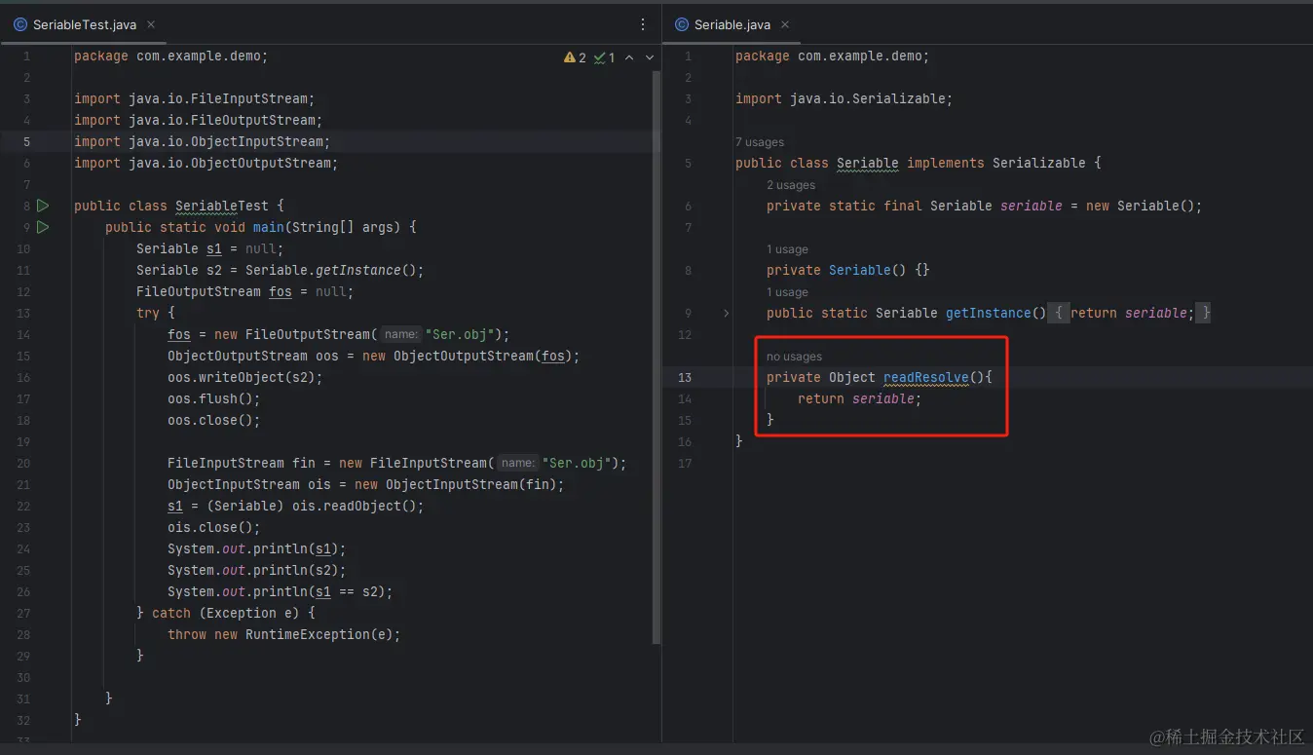The height and width of the screenshot is (755, 1313).
Task: Click the class icon on Seriable.java tab
Action: click(x=682, y=24)
